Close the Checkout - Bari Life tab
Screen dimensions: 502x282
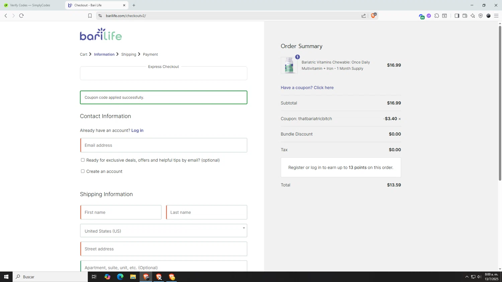(124, 5)
